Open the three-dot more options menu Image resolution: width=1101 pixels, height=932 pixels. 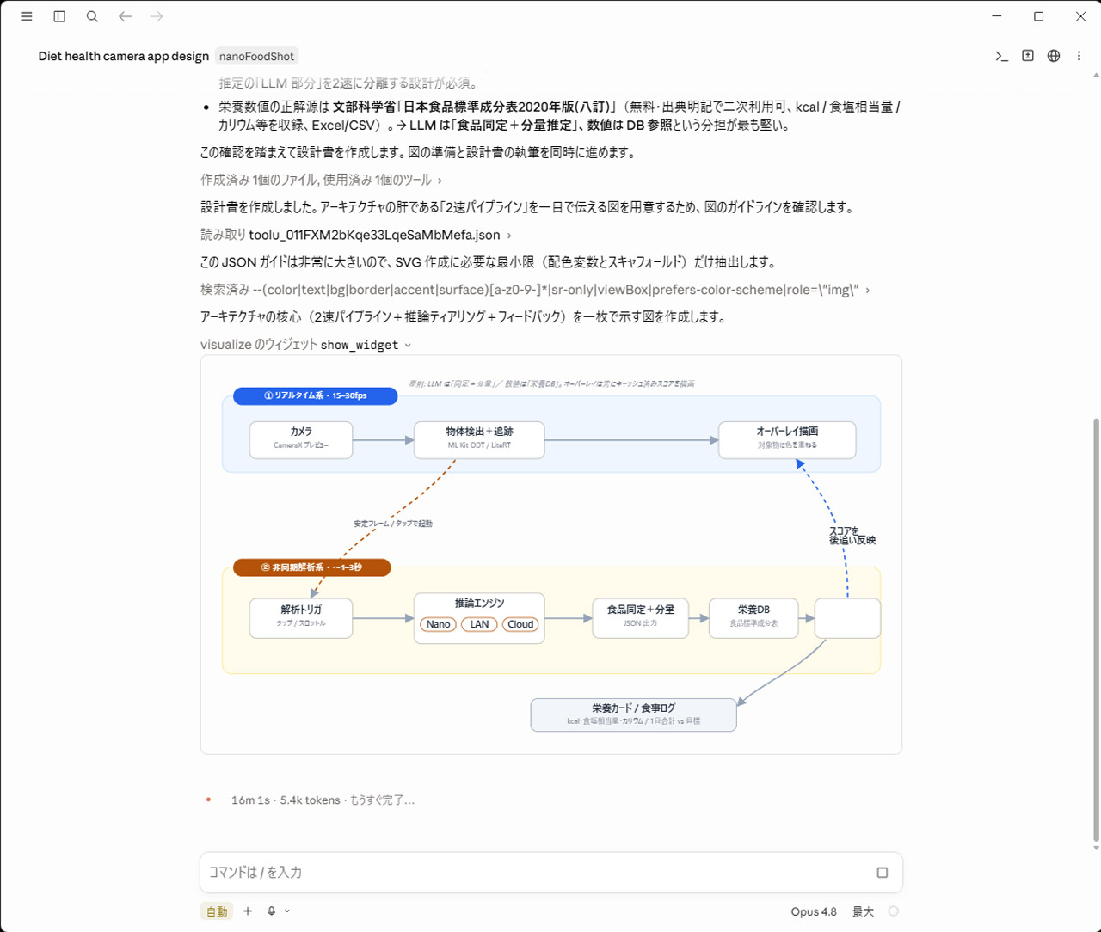tap(1079, 56)
